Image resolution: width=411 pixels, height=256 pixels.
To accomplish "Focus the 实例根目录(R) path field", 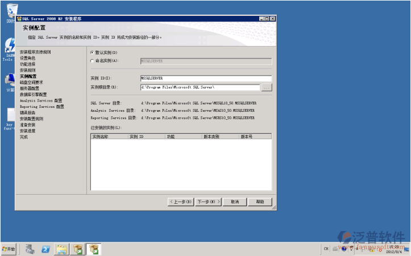I will point(200,87).
